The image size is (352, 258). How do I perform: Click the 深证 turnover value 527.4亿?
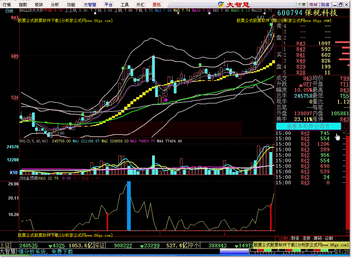pyautogui.click(x=177, y=246)
